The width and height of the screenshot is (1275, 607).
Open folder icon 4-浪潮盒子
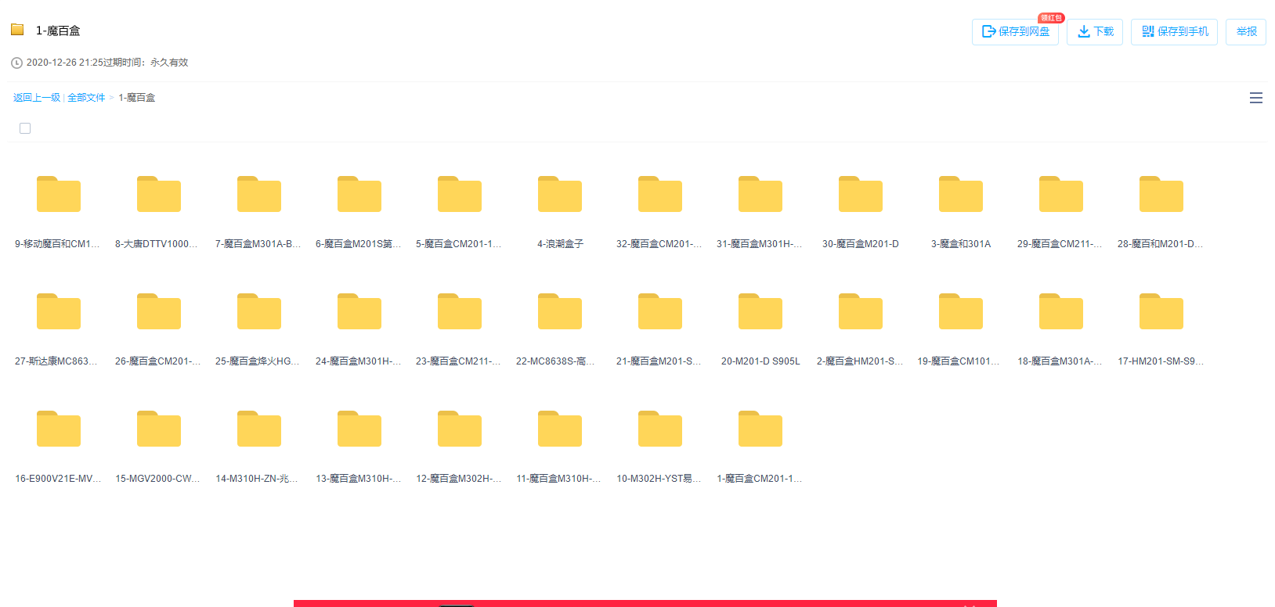[x=560, y=194]
